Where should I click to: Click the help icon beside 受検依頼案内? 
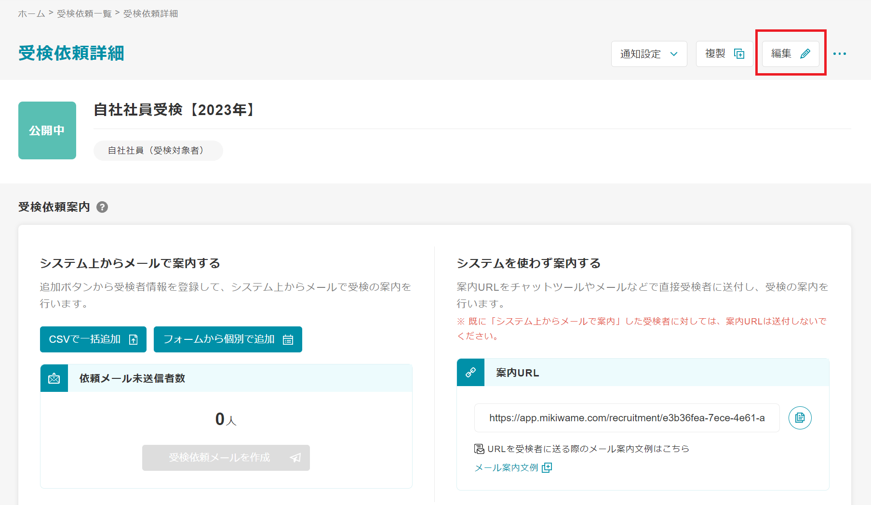pos(102,207)
